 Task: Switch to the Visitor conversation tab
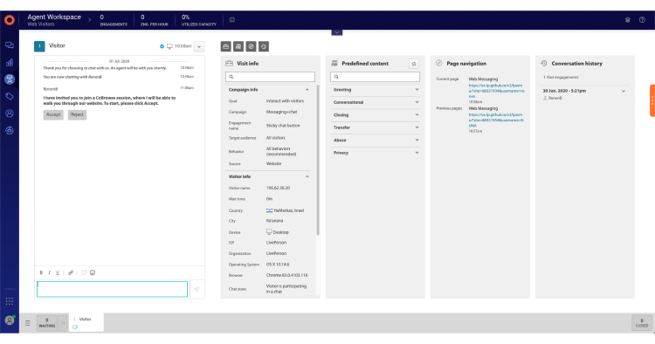click(86, 322)
